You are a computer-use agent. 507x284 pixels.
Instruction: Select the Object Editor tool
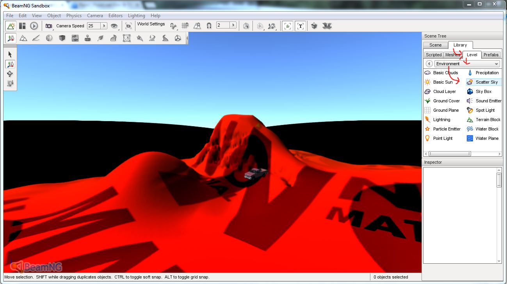(x=11, y=38)
